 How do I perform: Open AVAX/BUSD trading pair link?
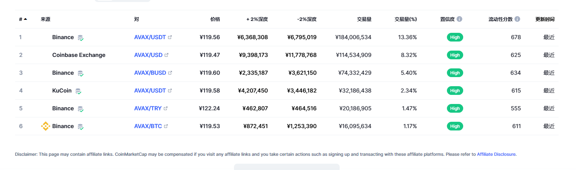pyautogui.click(x=150, y=73)
